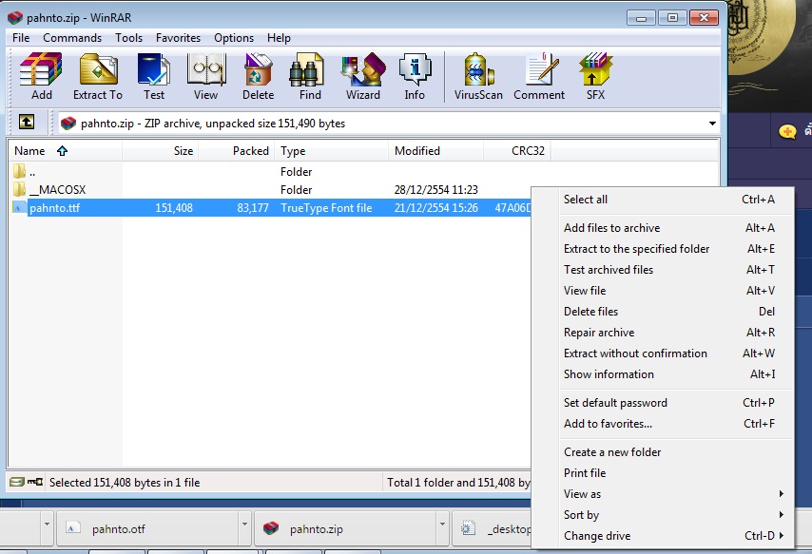
Task: Click the pahnto.ttf font file icon
Action: [19, 207]
